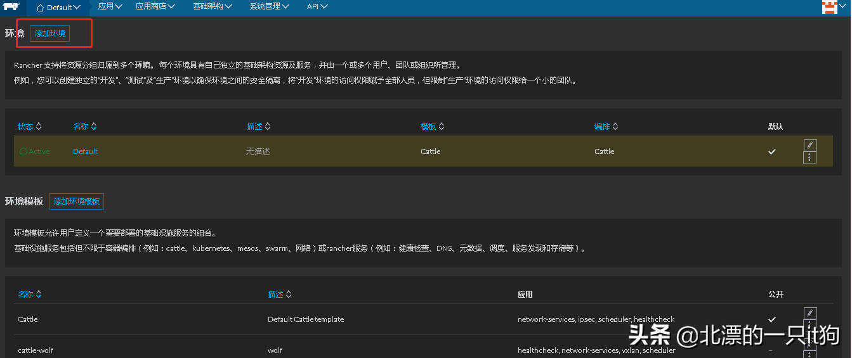Expand the 系统管理 dropdown menu
The height and width of the screenshot is (358, 852).
tap(269, 6)
